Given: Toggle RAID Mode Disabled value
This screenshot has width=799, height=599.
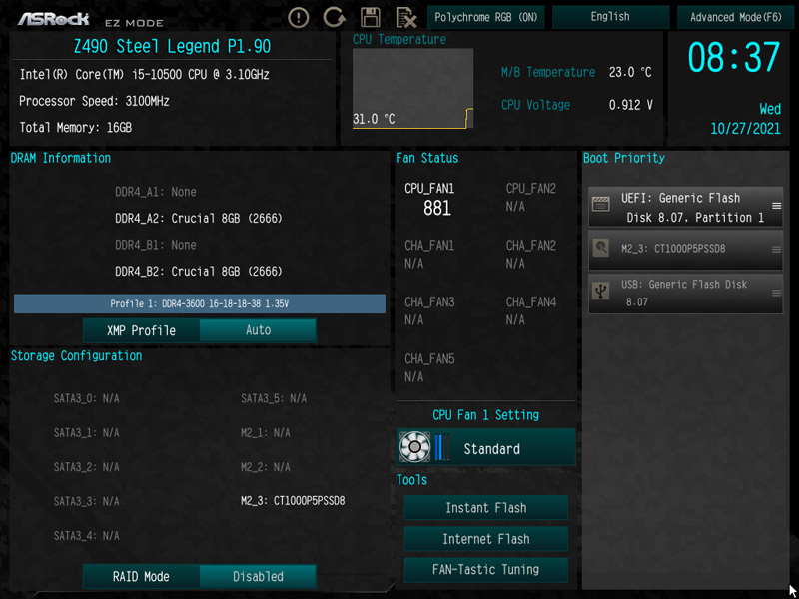Looking at the screenshot, I should (x=258, y=577).
